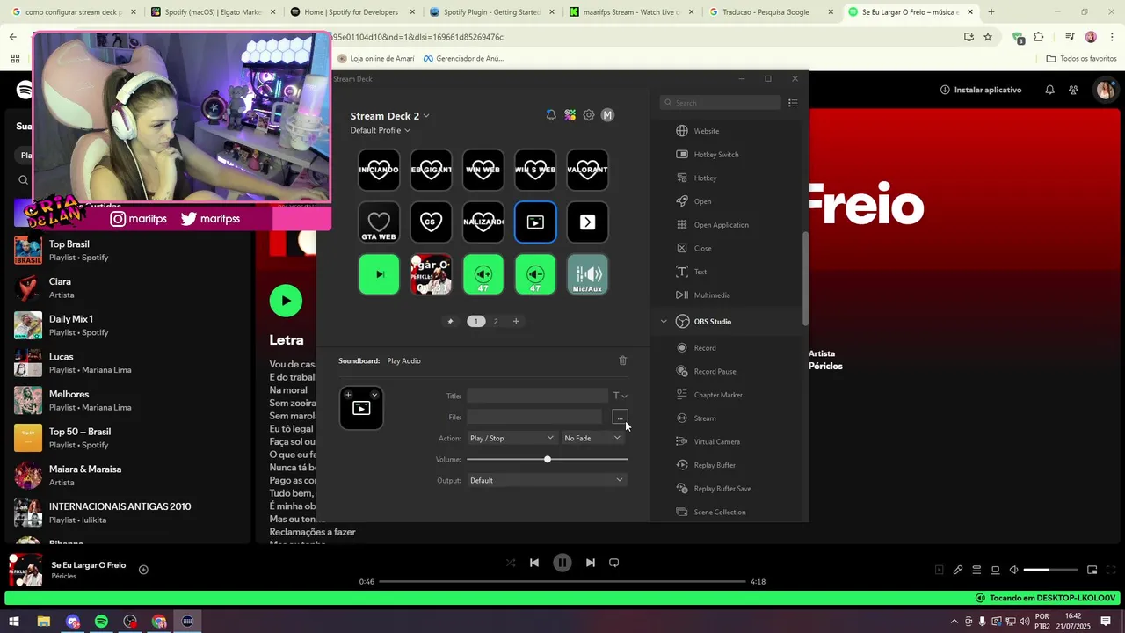Adjust Spotify volume slider
This screenshot has width=1125, height=633.
(x=1050, y=570)
